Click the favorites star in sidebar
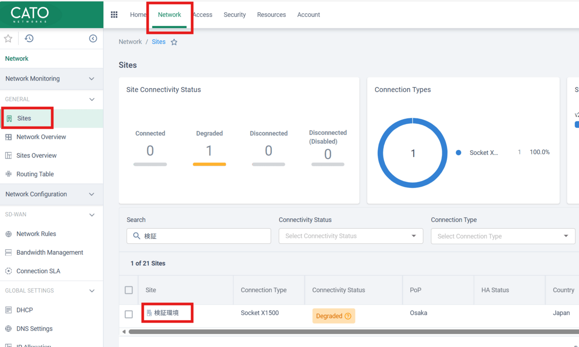Image resolution: width=579 pixels, height=347 pixels. [x=8, y=39]
